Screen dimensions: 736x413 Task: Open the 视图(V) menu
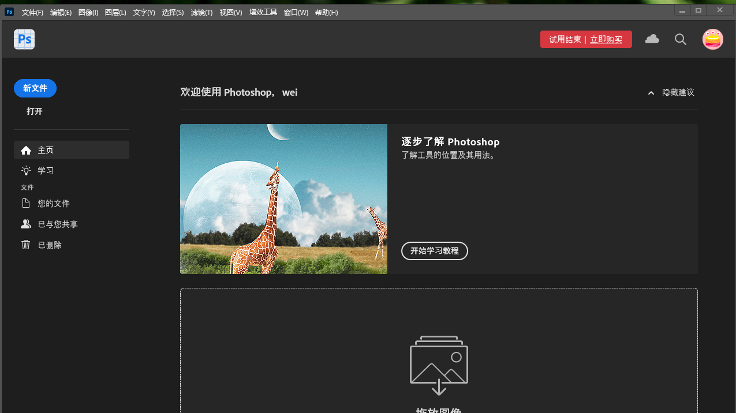click(x=231, y=12)
